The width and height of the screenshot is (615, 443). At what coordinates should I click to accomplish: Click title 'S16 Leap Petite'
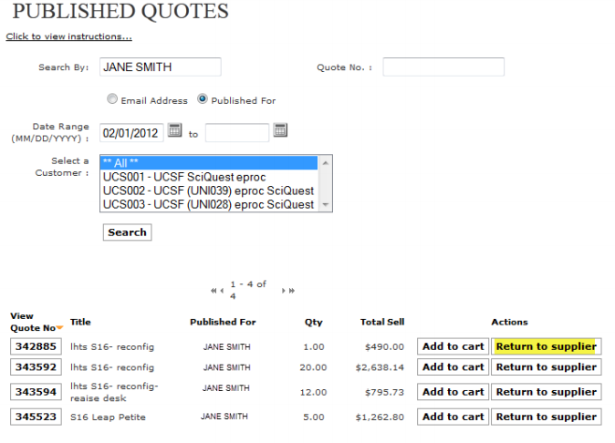pos(108,417)
